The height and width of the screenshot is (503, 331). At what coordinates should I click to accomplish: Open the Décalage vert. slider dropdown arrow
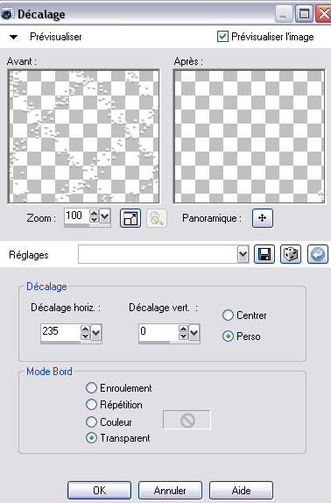tap(194, 332)
